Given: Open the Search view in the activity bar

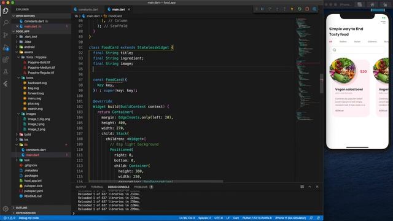Looking at the screenshot, I should coord(6,23).
